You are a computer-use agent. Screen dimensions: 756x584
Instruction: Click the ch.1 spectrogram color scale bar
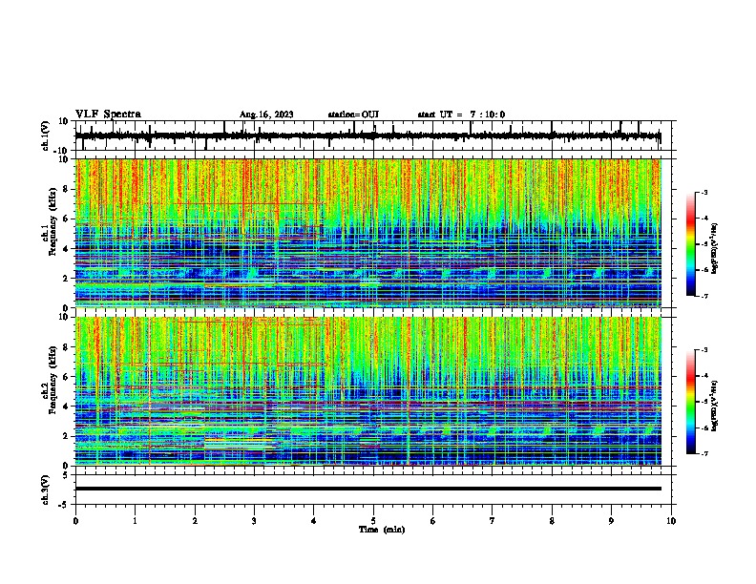point(690,244)
